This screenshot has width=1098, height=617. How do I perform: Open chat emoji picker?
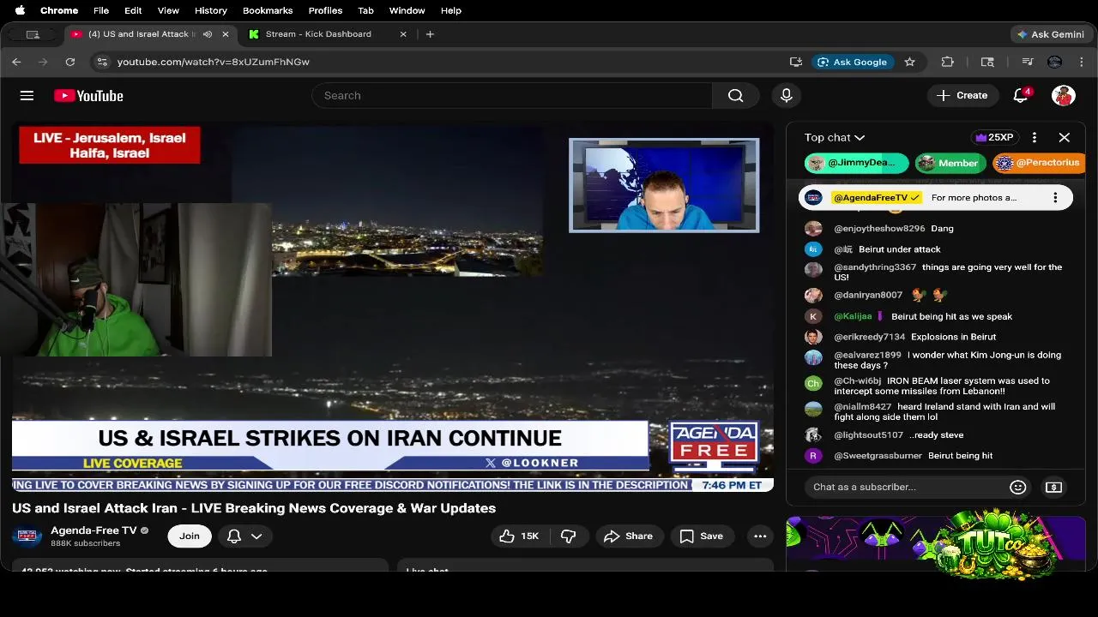[1018, 487]
